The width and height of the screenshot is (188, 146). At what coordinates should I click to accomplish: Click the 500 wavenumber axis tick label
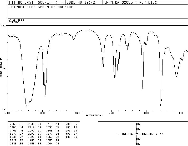click(181, 113)
